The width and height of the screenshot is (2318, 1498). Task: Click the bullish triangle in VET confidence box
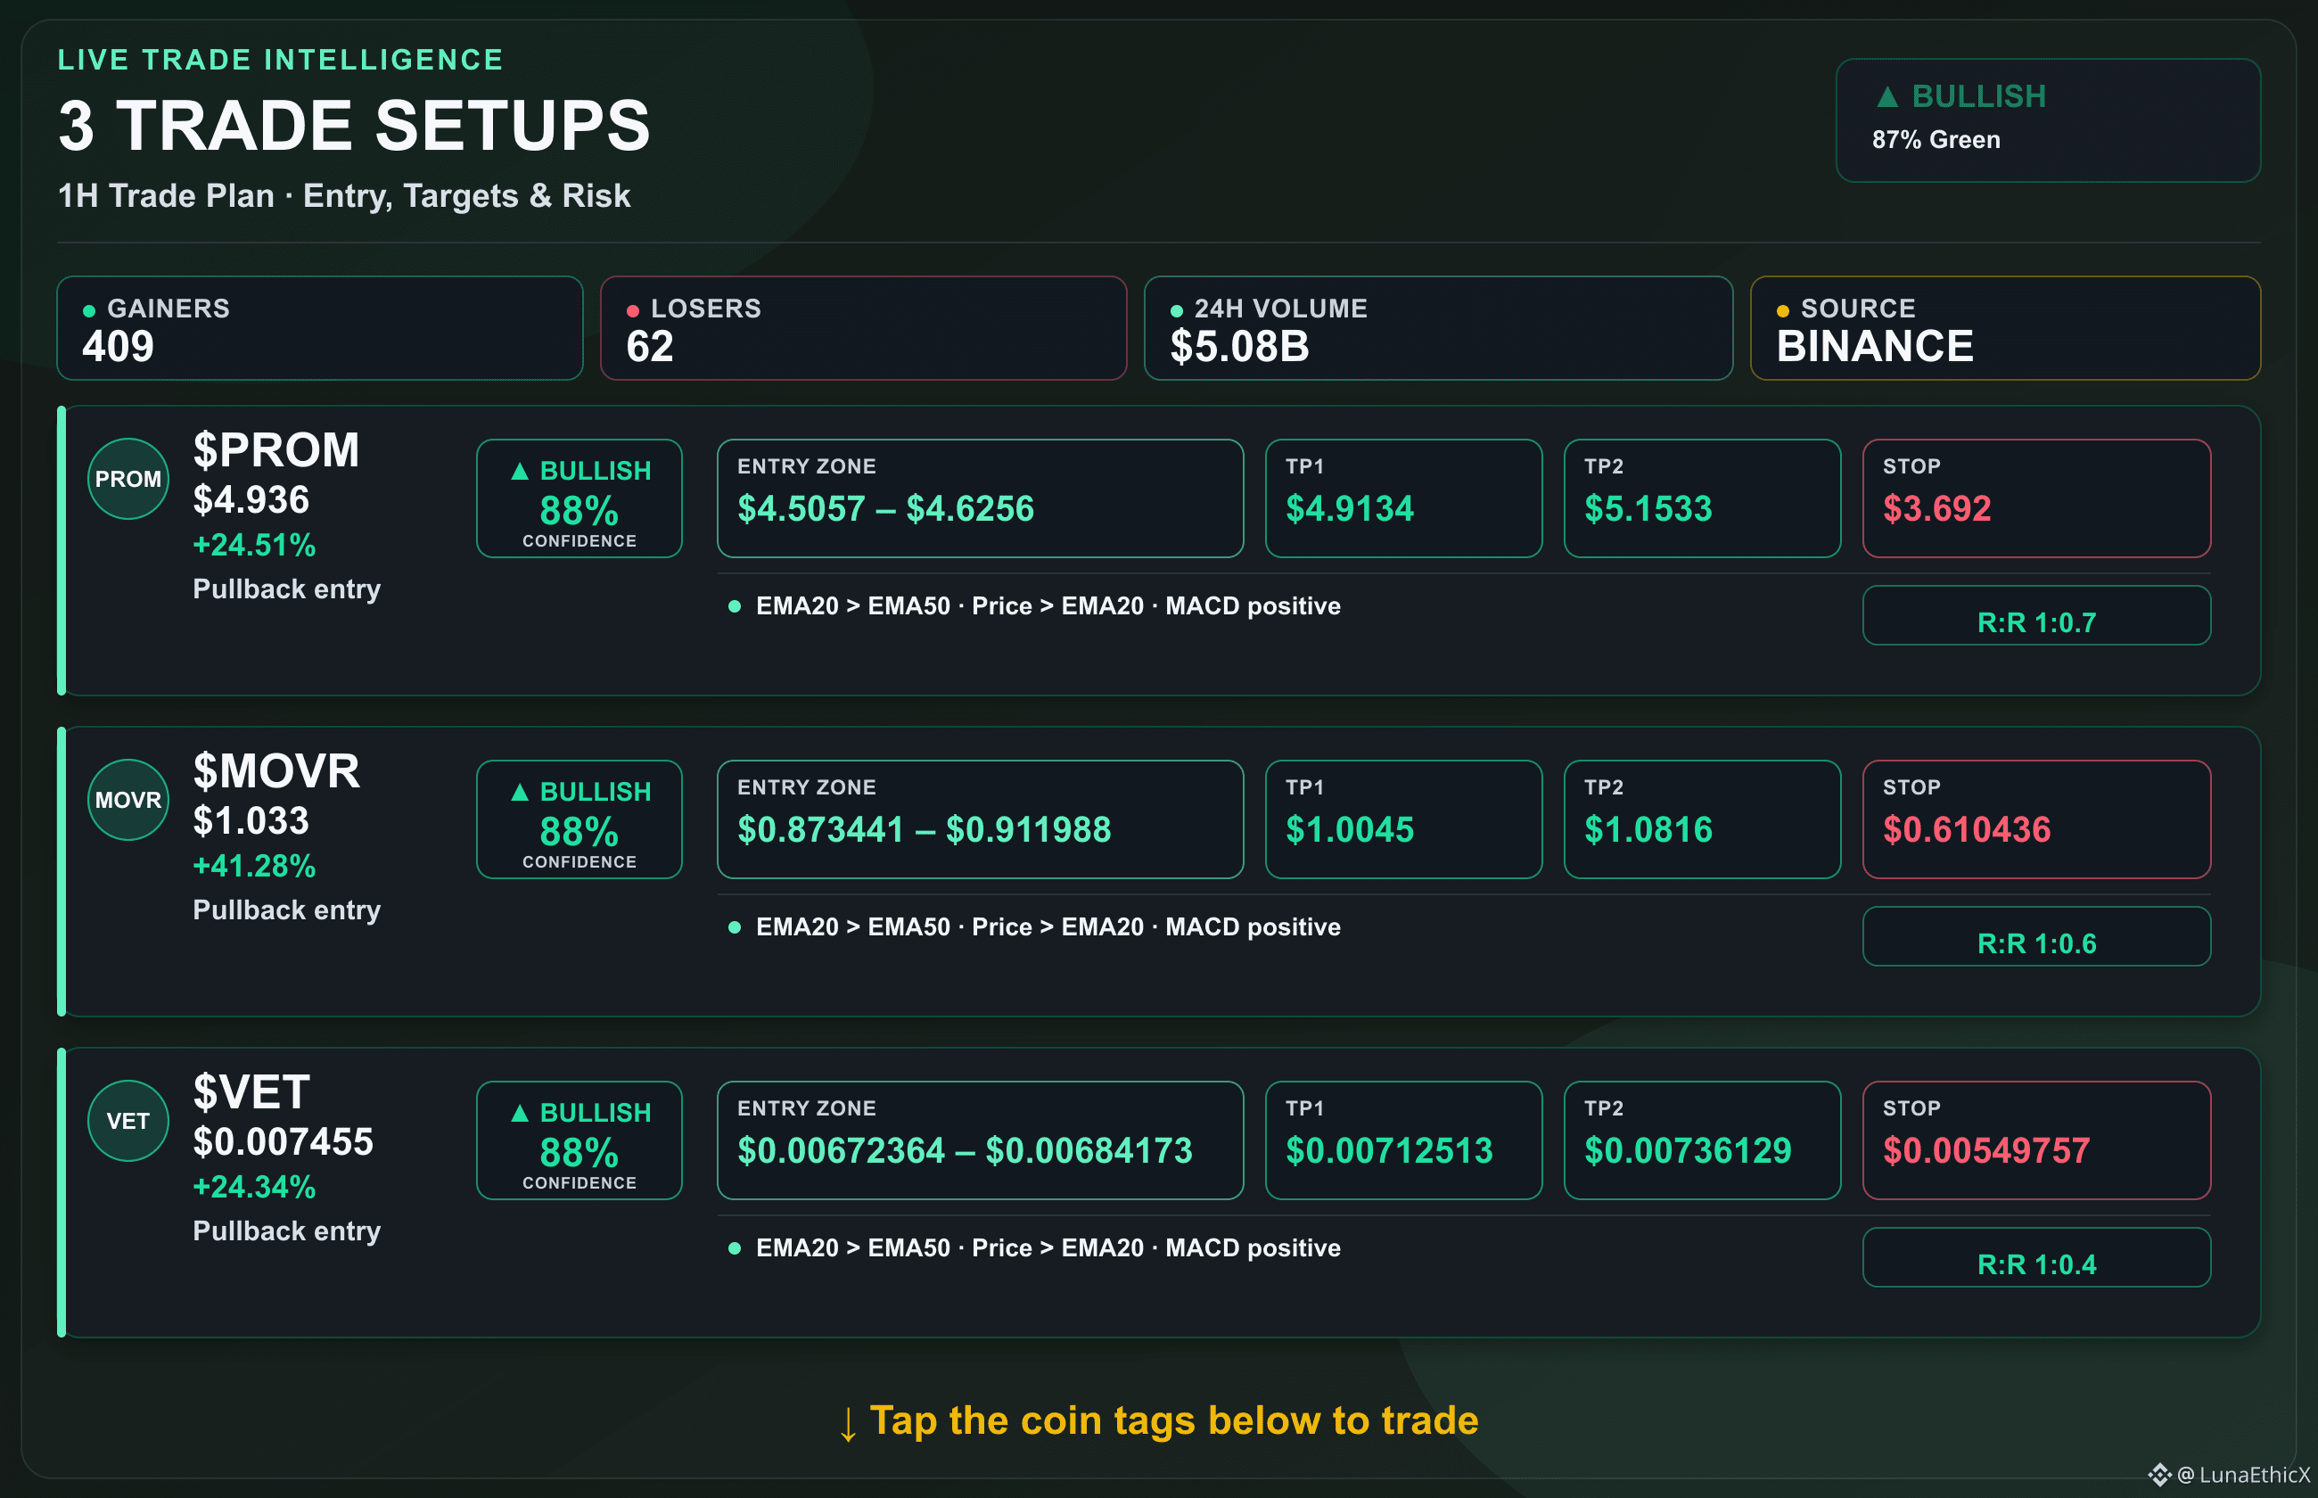pos(520,1113)
